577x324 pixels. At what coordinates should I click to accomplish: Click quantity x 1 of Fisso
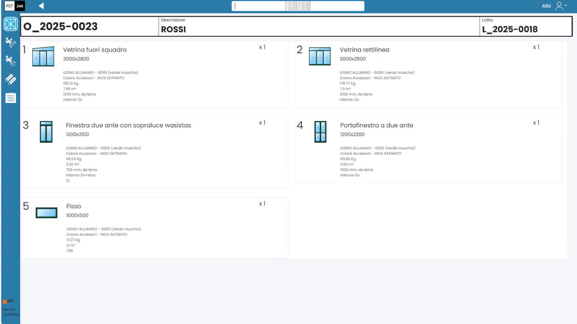click(x=262, y=204)
